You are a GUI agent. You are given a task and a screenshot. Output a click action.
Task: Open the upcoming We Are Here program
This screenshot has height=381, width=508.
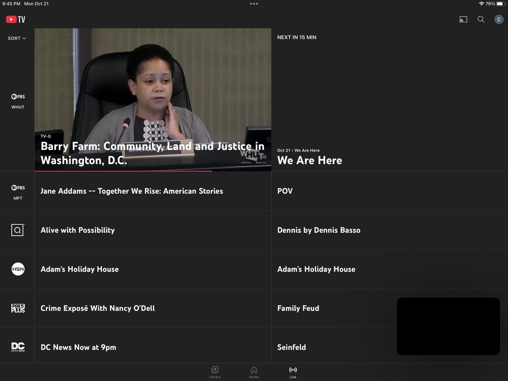point(309,160)
